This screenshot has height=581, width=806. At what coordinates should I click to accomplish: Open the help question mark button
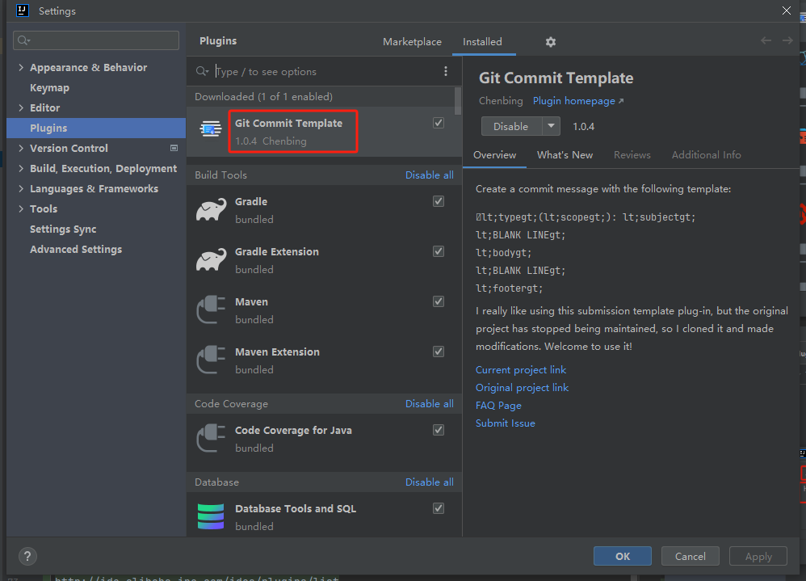(27, 556)
